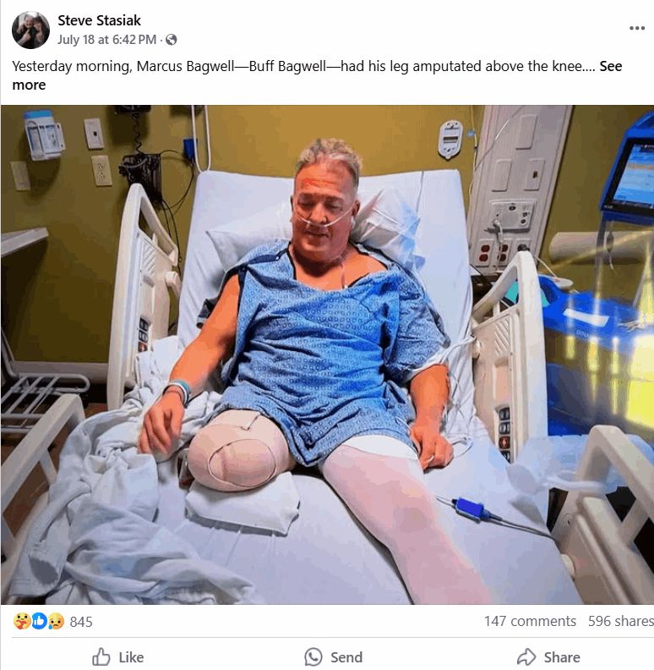Toggle Like on this post
The width and height of the screenshot is (654, 670).
[117, 656]
